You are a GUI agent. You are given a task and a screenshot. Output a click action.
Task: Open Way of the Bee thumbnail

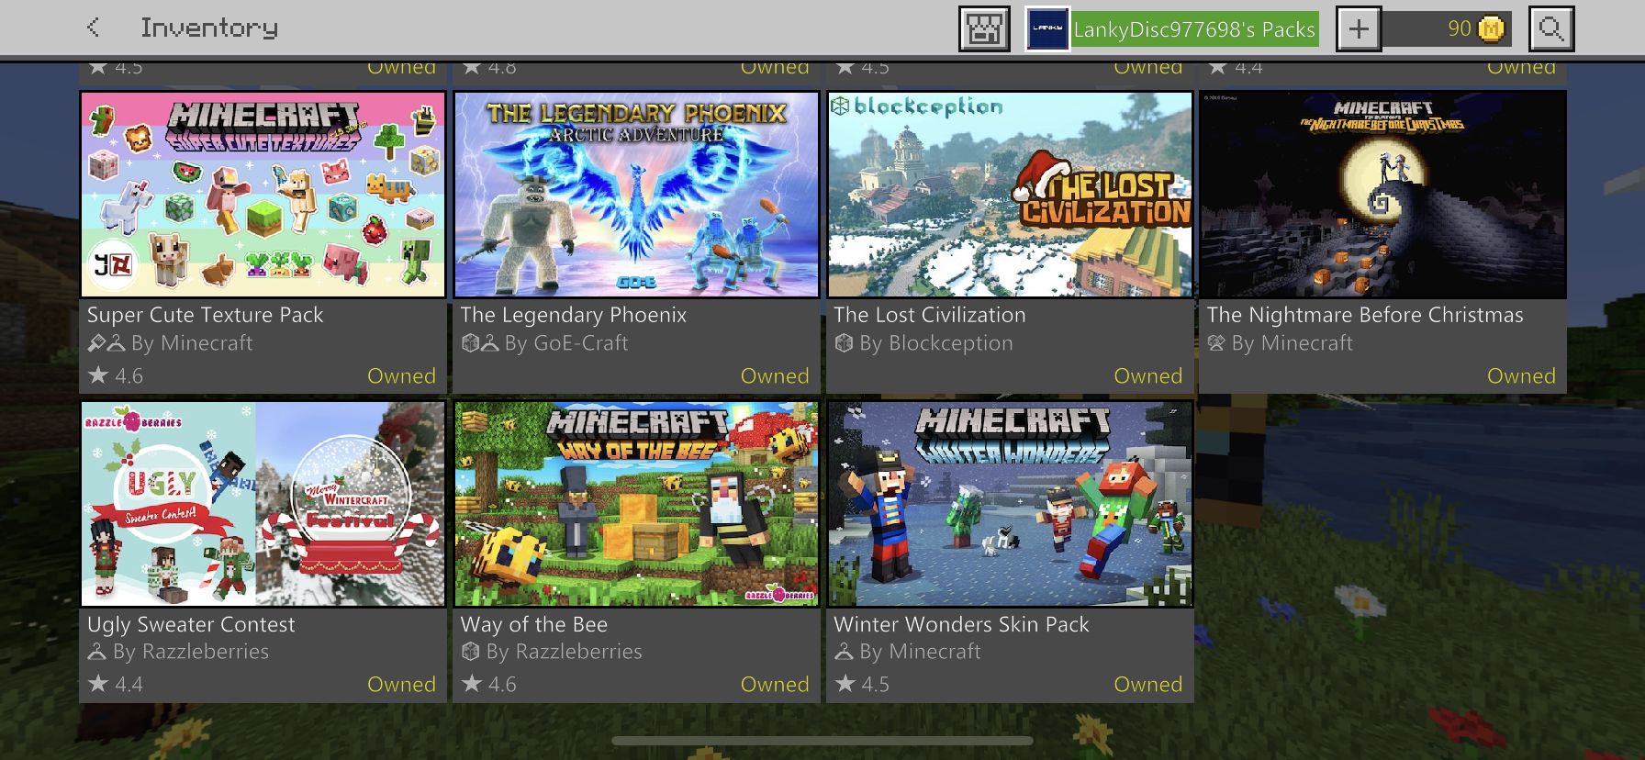(636, 504)
